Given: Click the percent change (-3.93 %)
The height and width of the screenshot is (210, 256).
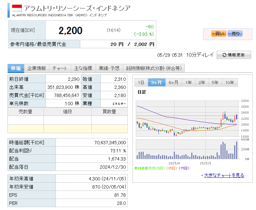Looking at the screenshot, I should pyautogui.click(x=144, y=34).
